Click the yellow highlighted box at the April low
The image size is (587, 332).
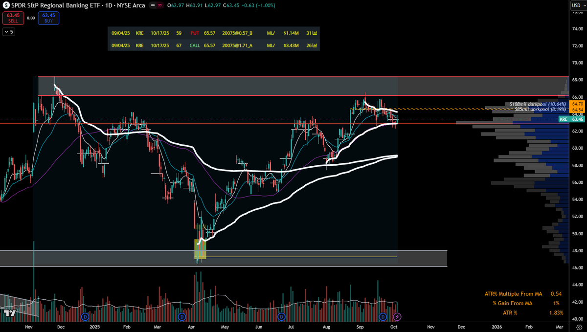(201, 249)
